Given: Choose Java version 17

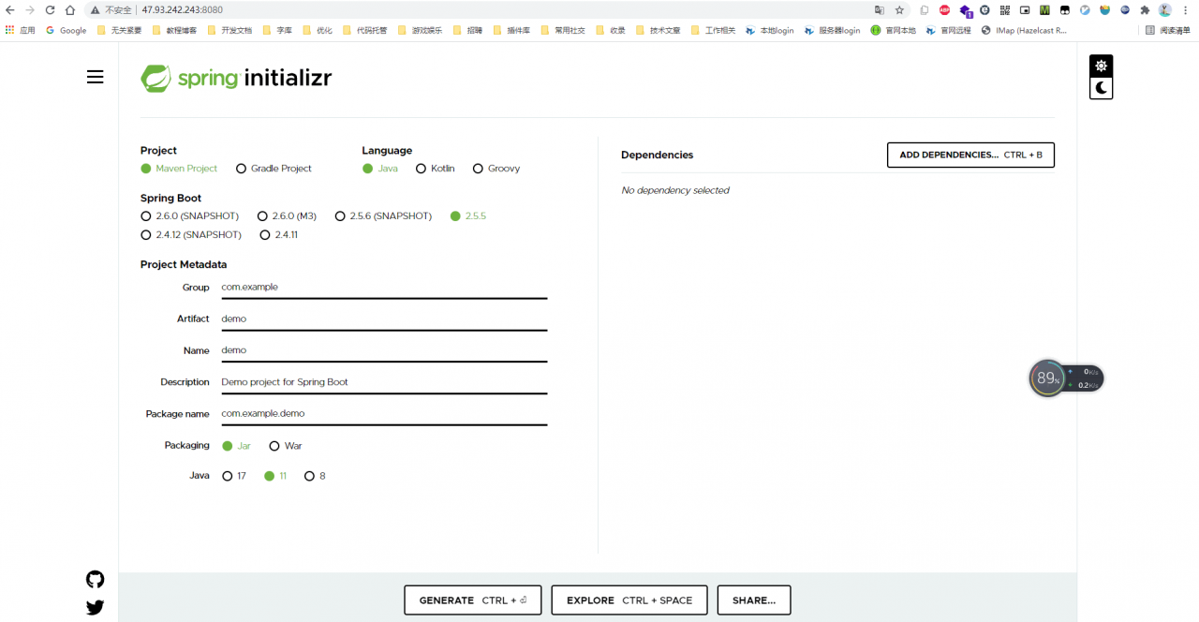Looking at the screenshot, I should coord(234,476).
